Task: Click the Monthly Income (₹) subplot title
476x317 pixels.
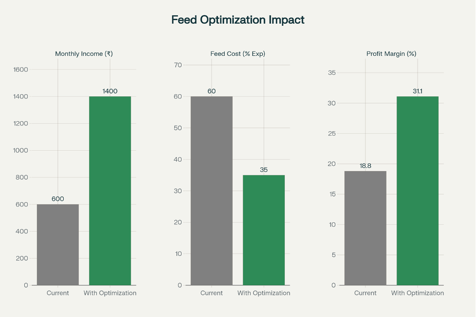Action: click(x=84, y=54)
